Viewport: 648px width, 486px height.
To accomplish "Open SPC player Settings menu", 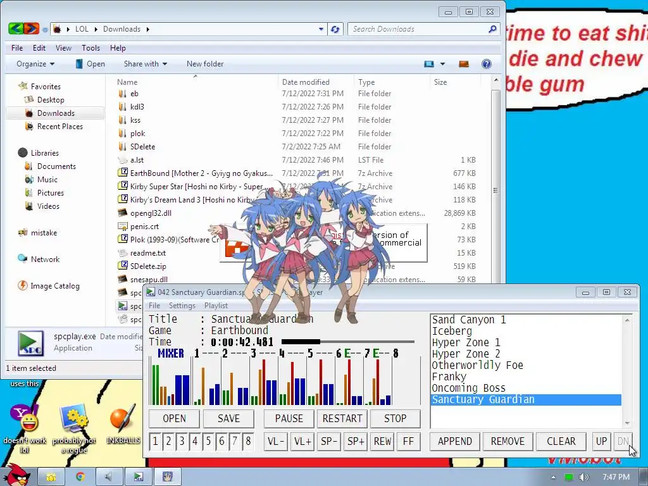I will 182,306.
